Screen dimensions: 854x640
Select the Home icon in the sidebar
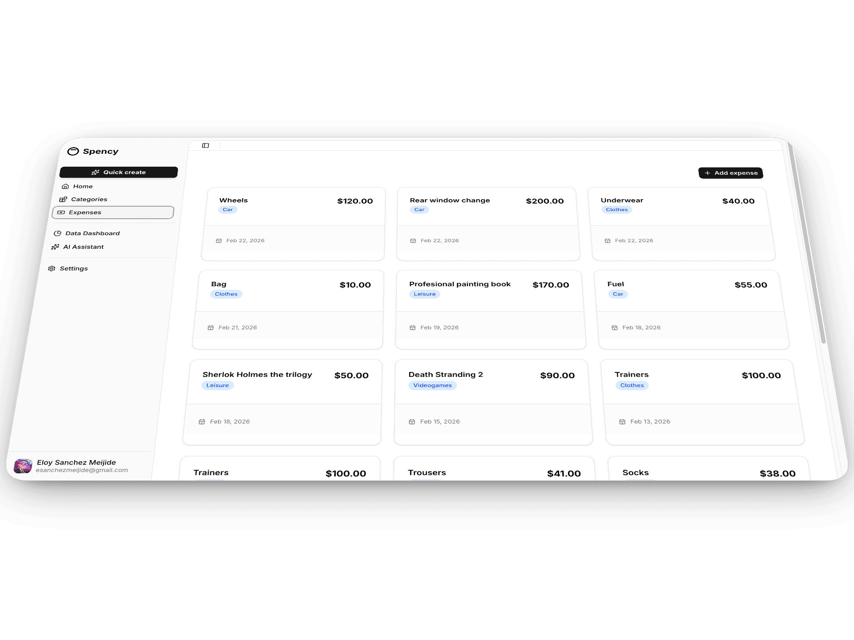(65, 186)
